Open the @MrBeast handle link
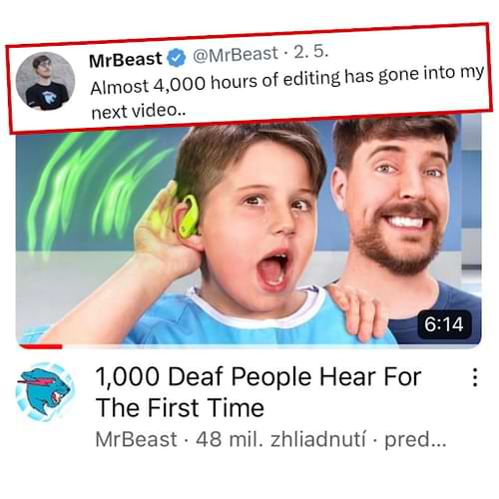This screenshot has height=499, width=499. [x=236, y=55]
